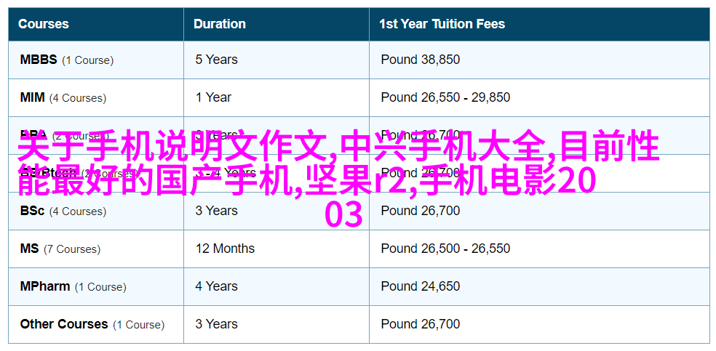
Task: Click the Courses column header
Action: (x=44, y=24)
